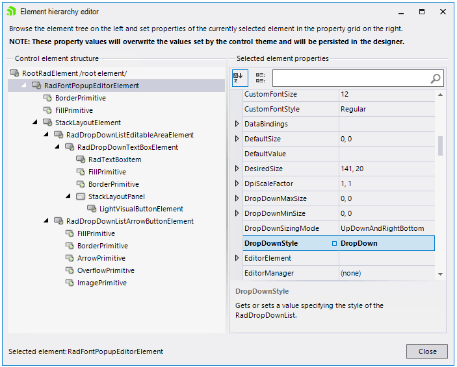
Task: Click RadDropDownListArrowButtonElement node icon
Action: (59, 221)
